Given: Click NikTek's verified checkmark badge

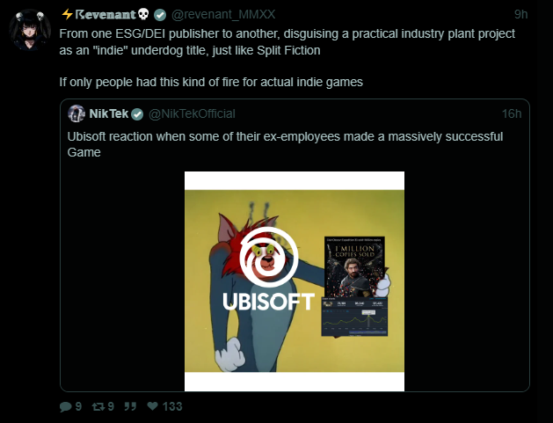Looking at the screenshot, I should [137, 114].
